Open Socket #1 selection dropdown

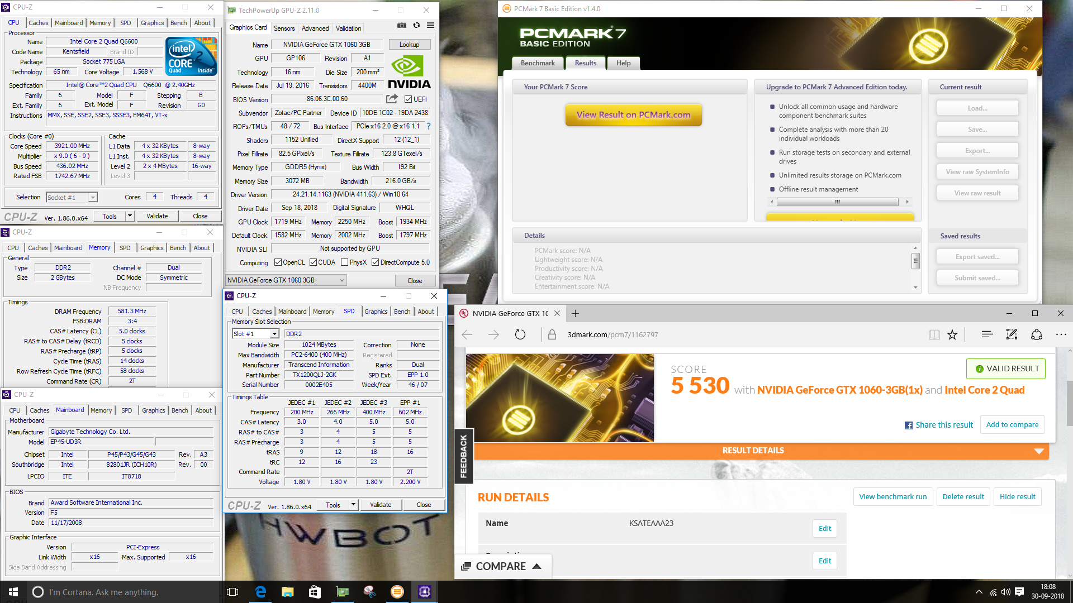(72, 197)
